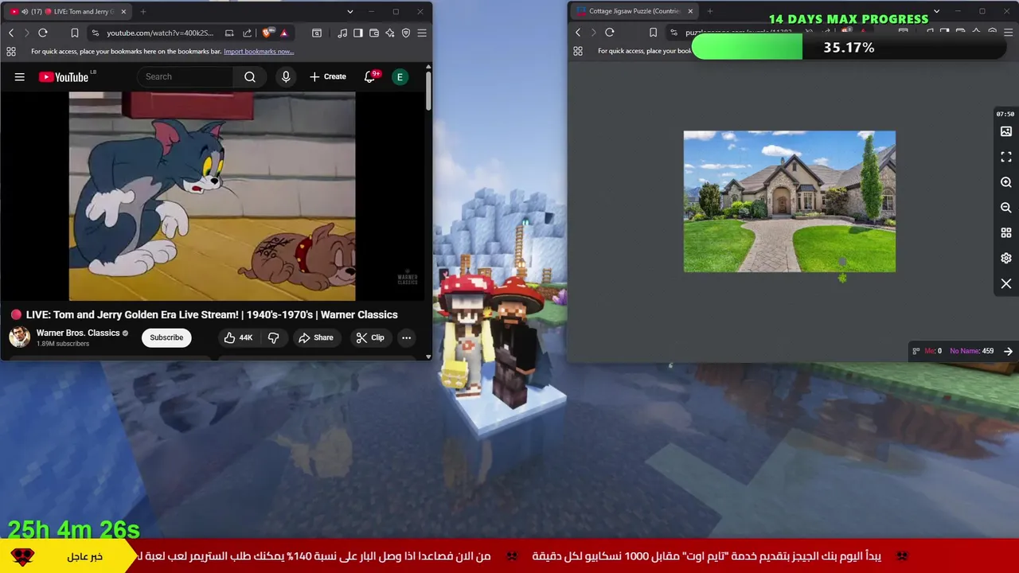Go back in the YouTube window

click(11, 33)
